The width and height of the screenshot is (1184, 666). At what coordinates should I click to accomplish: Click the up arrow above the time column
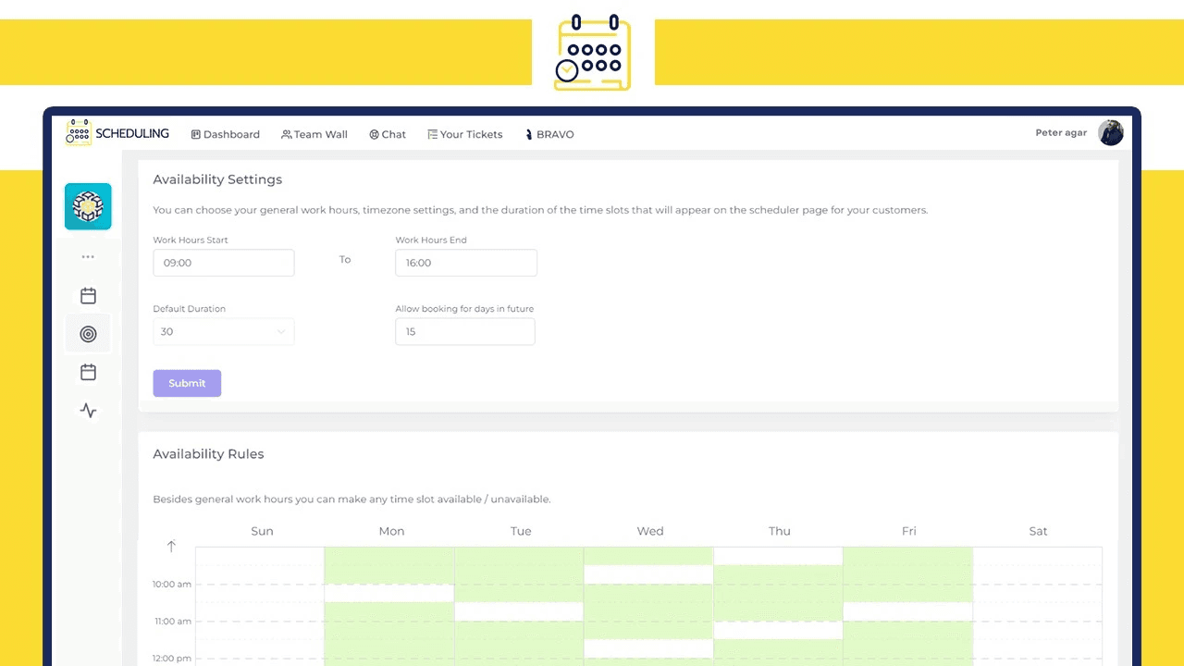point(171,546)
